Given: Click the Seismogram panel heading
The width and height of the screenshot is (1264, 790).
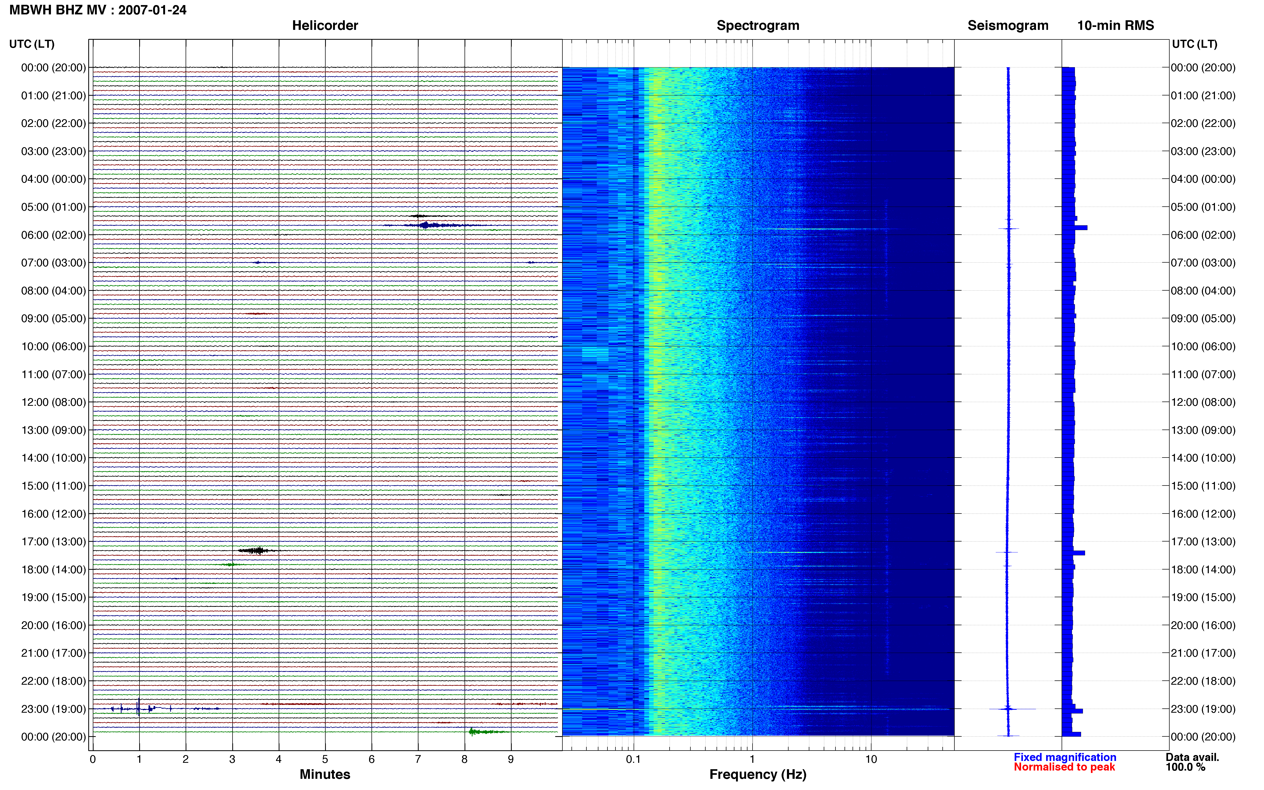Looking at the screenshot, I should pyautogui.click(x=1007, y=26).
